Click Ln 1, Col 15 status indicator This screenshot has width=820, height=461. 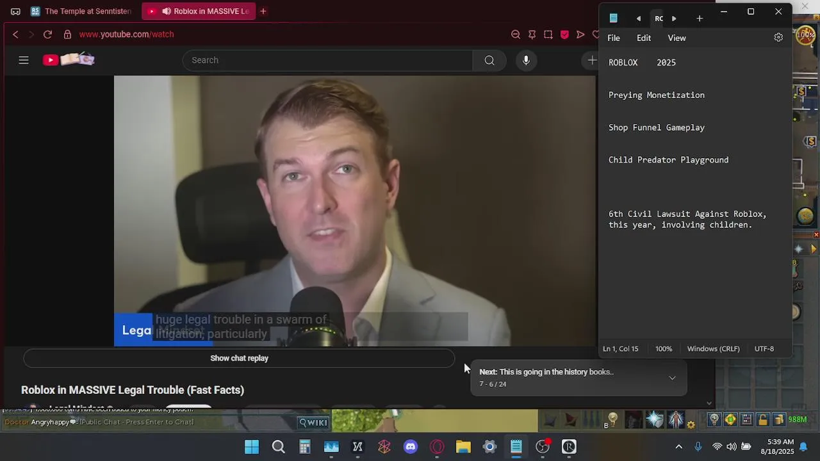coord(620,349)
